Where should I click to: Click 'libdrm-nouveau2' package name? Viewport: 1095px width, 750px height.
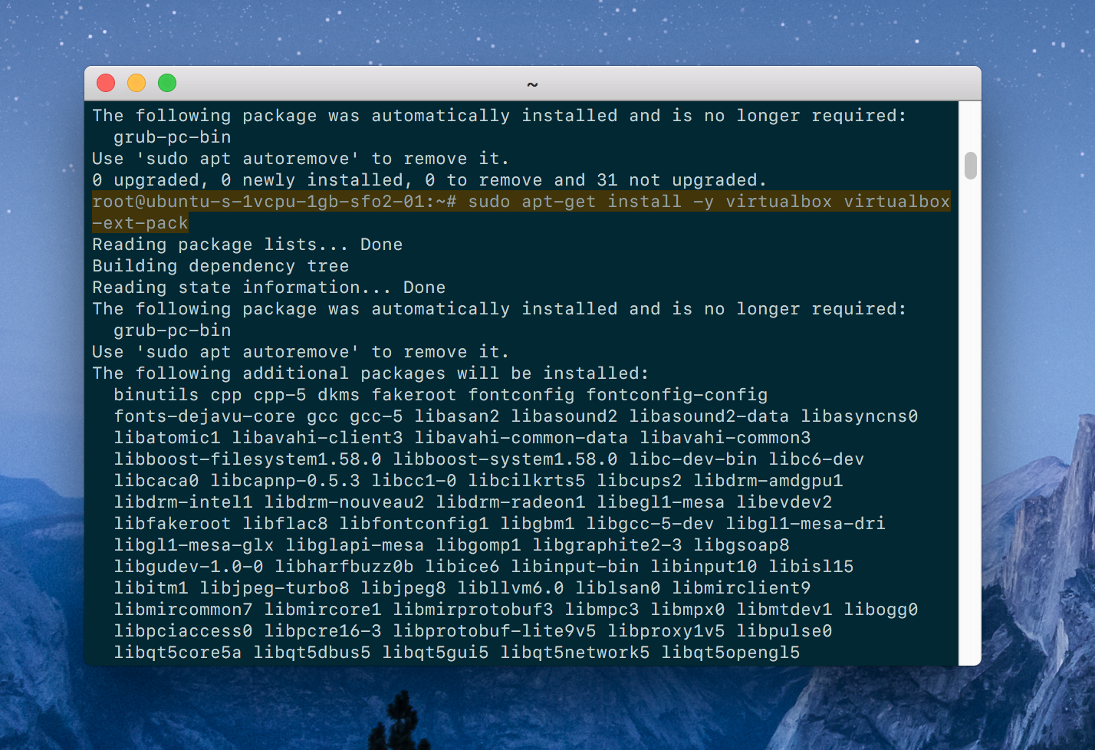344,502
